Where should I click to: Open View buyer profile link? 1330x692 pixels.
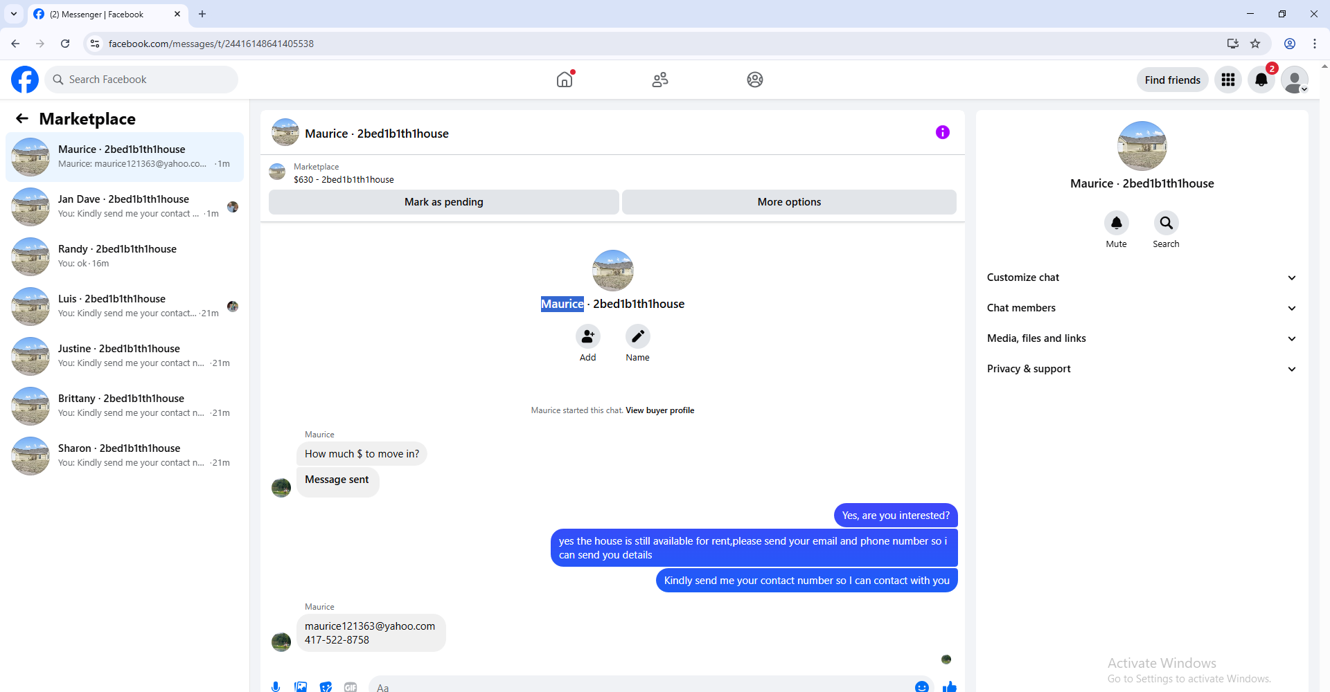click(x=659, y=410)
